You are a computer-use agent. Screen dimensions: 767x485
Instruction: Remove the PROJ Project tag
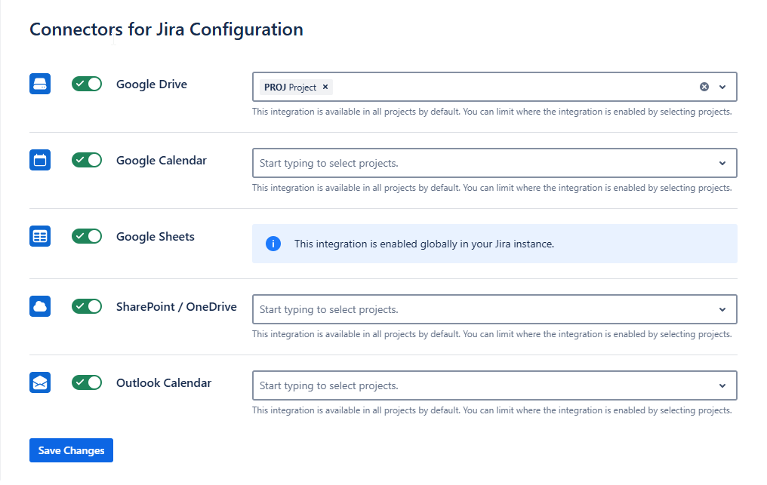325,87
